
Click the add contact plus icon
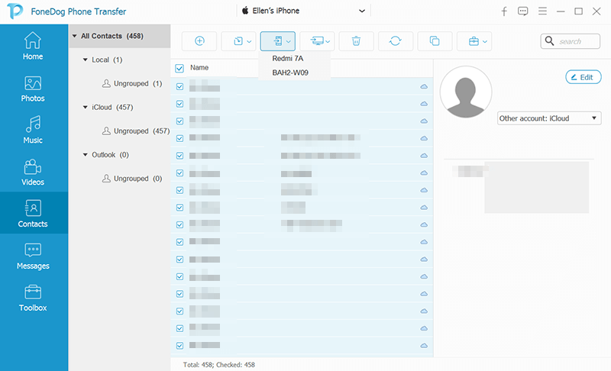[x=199, y=41]
